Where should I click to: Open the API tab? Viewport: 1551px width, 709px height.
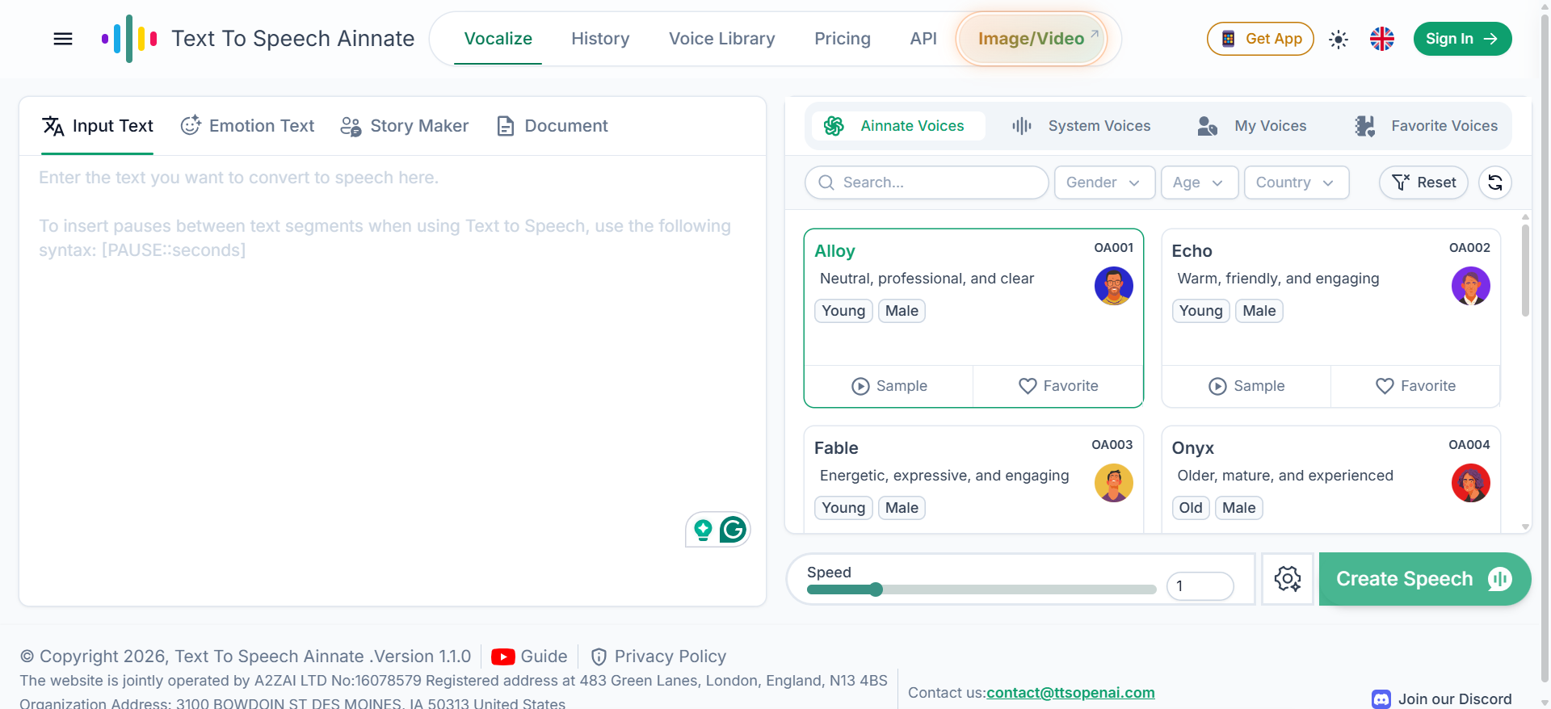pyautogui.click(x=923, y=39)
